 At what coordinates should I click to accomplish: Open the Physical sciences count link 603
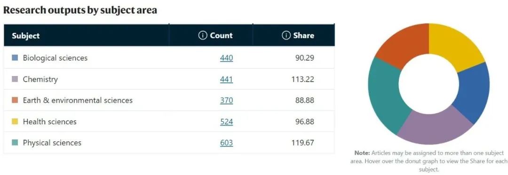point(226,143)
